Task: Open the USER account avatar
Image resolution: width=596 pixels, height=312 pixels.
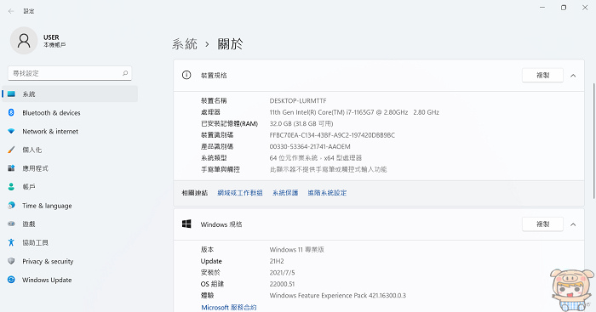Action: pos(24,41)
